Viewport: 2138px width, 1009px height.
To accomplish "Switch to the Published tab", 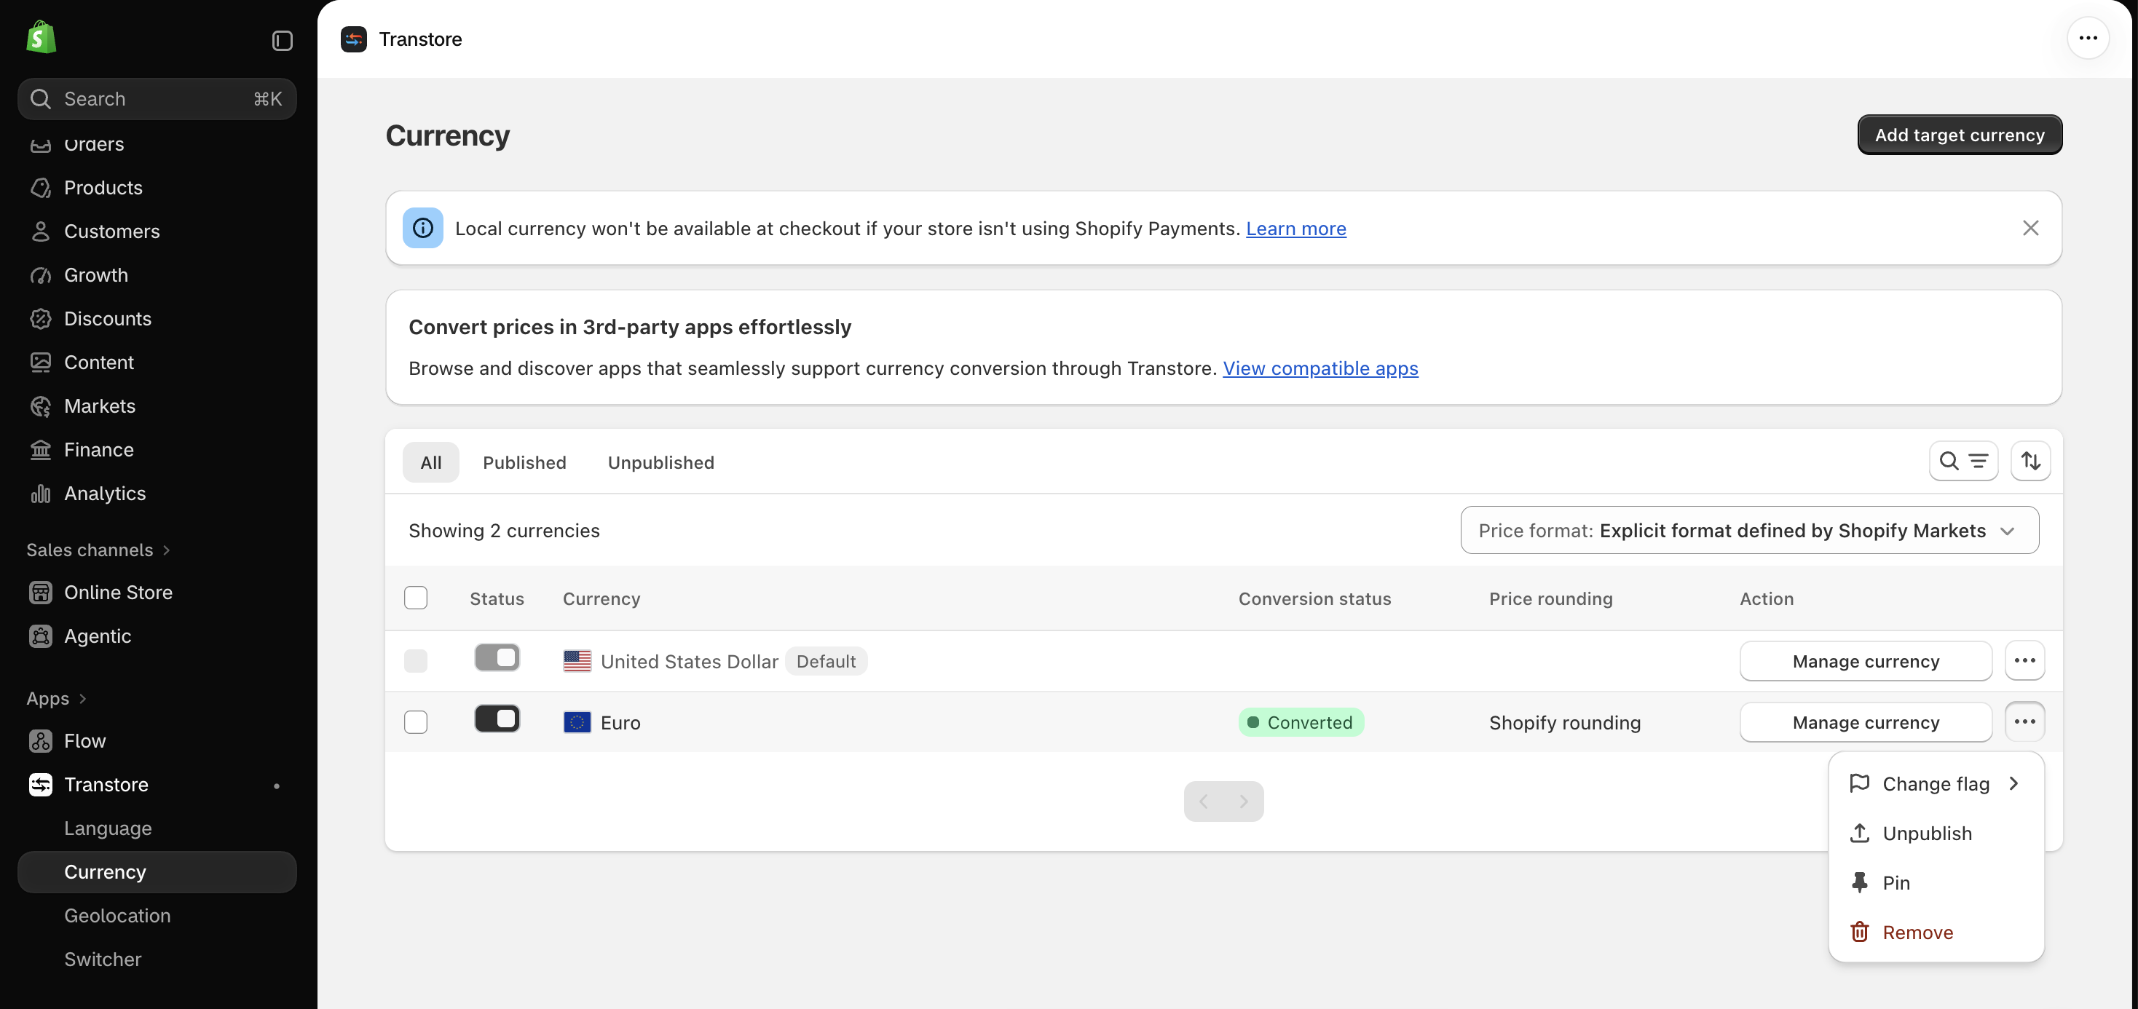I will [x=524, y=462].
